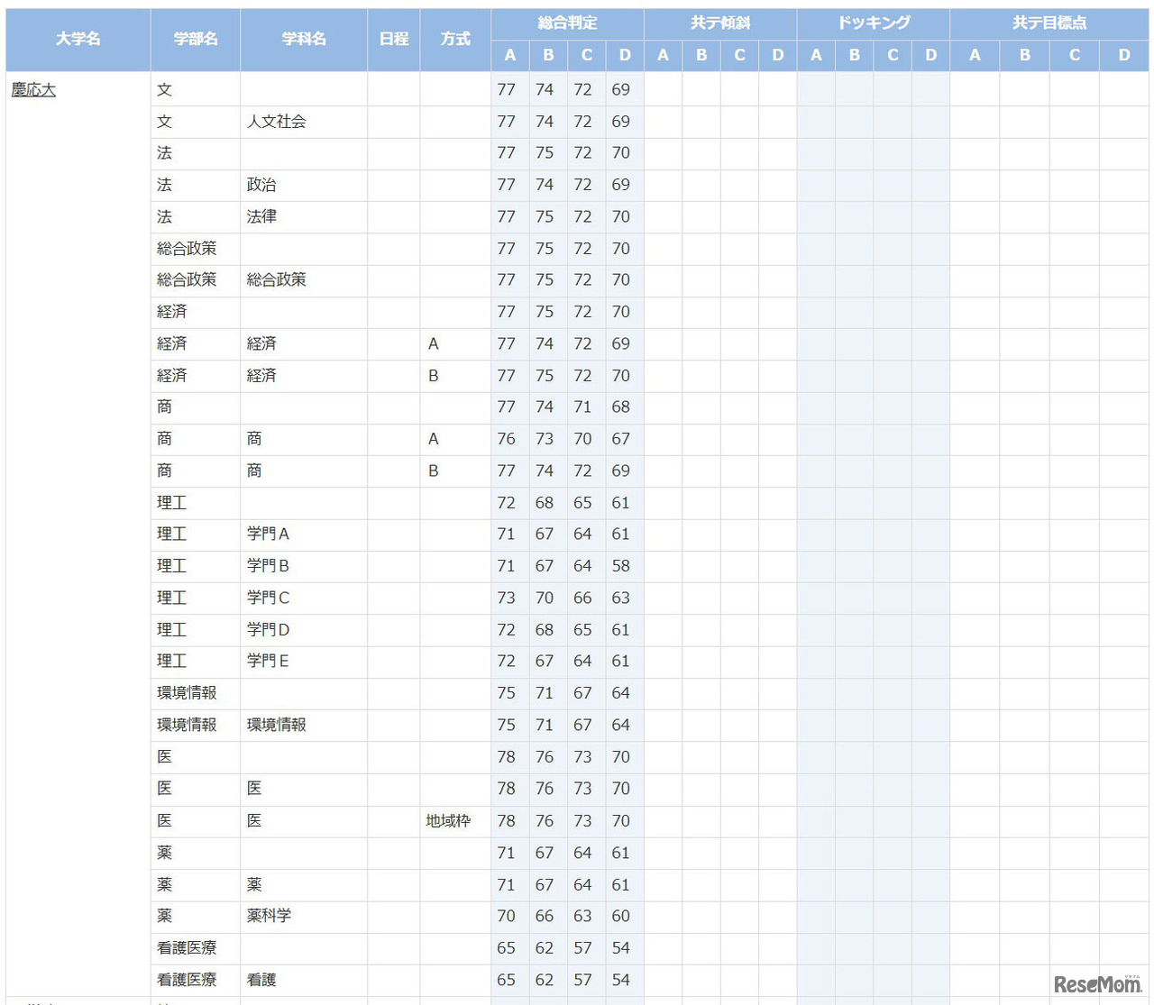Viewport: 1154px width, 1005px height.
Task: Click the value 70 in the 薬科学 row
Action: (x=507, y=916)
